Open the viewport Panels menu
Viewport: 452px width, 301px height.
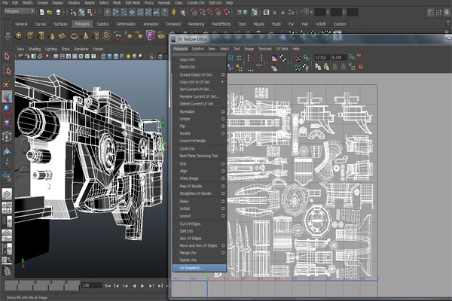98,49
